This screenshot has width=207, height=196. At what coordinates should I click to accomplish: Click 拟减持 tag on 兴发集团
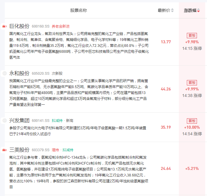57,121
